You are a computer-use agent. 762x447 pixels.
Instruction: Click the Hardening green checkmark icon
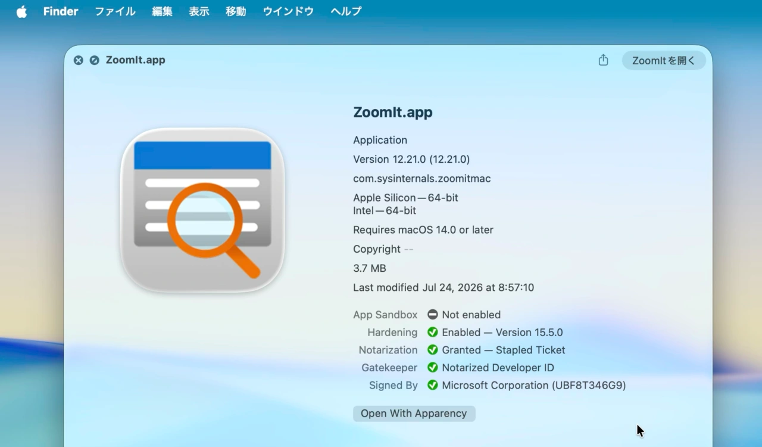[433, 333]
